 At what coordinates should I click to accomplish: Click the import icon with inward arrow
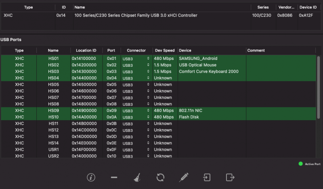pos(207,177)
